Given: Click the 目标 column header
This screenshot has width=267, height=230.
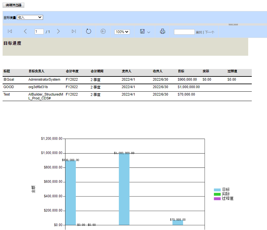Looking at the screenshot, I should coord(181,71).
